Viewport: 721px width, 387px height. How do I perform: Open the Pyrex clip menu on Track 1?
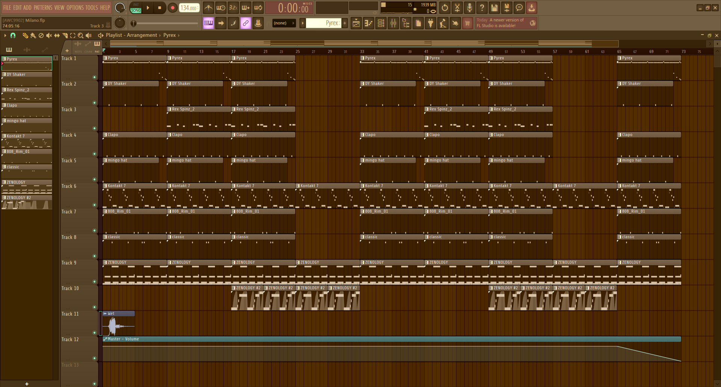tap(105, 58)
